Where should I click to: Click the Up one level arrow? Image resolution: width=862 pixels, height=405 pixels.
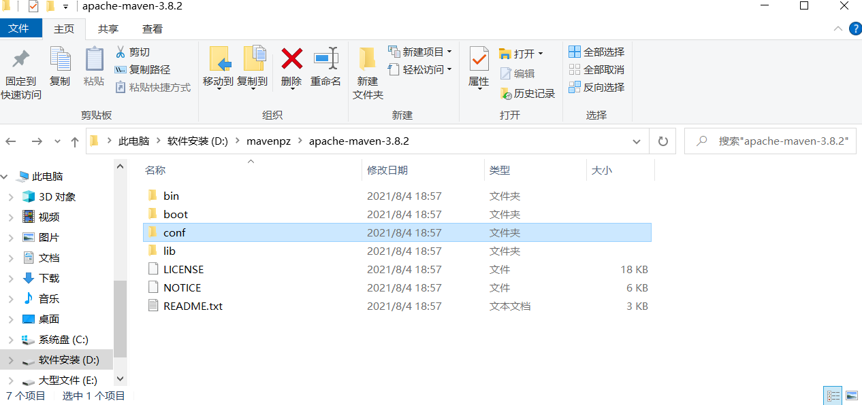pos(75,141)
